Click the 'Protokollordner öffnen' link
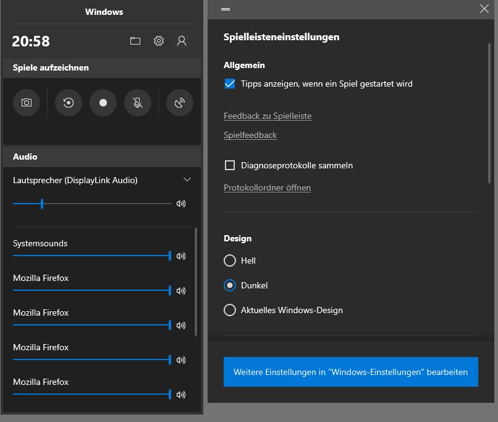The width and height of the screenshot is (498, 422). point(267,187)
